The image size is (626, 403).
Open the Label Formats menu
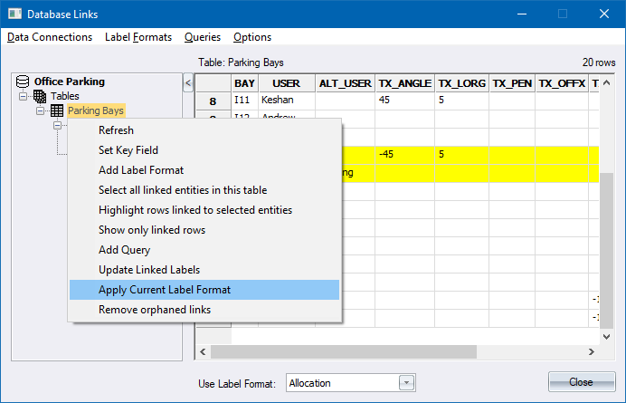(138, 37)
